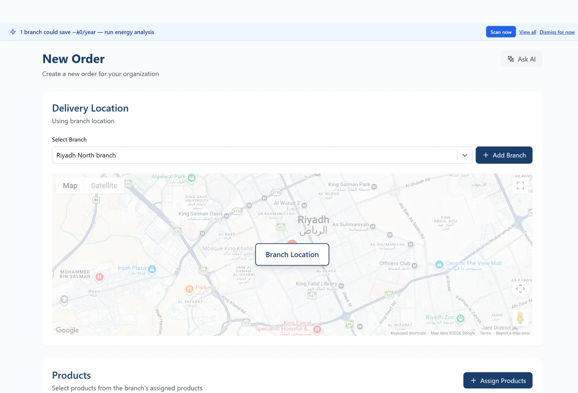Click the Assign Products button

(498, 381)
